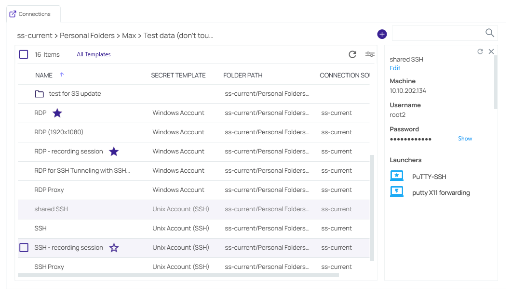Navigate to Personal Folders breadcrumb

point(87,36)
